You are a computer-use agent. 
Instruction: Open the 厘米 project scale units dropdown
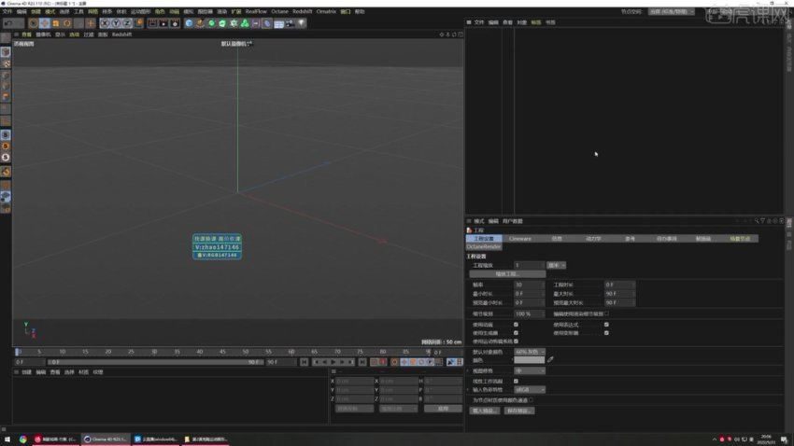coord(556,265)
